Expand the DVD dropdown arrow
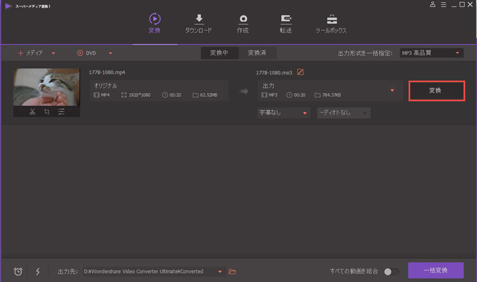The image size is (477, 282). coord(111,53)
